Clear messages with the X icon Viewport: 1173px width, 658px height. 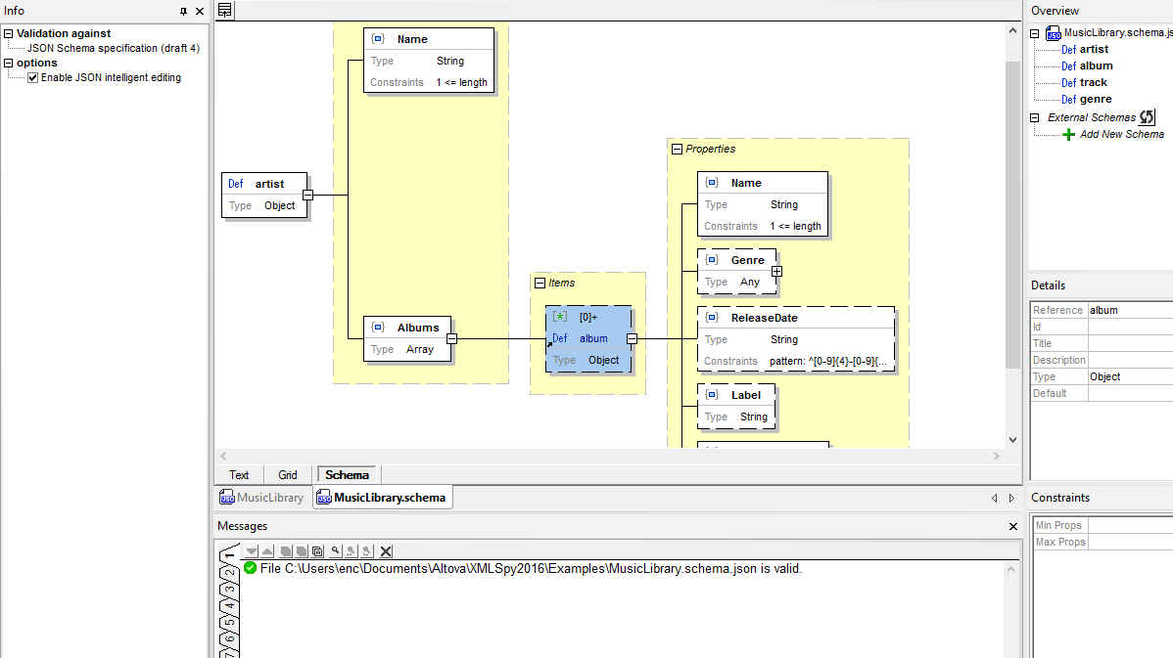[386, 551]
